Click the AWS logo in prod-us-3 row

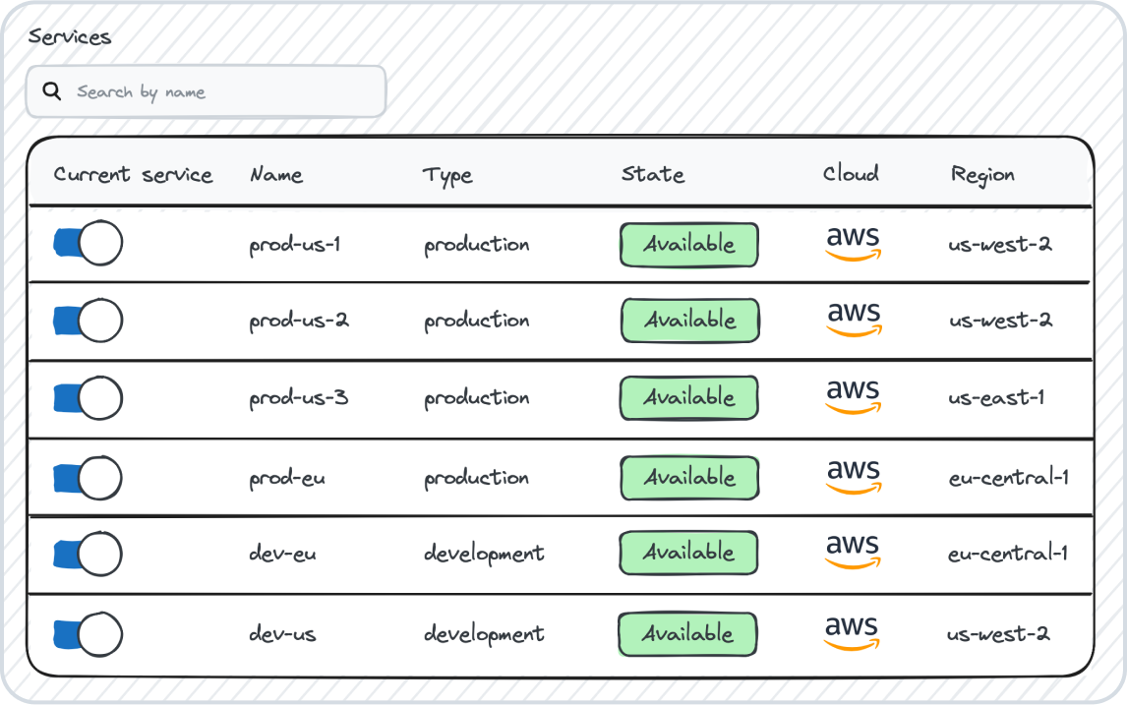click(x=853, y=396)
